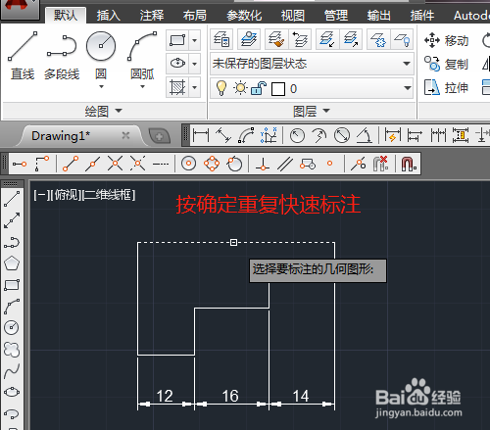Click the Quadrant object snap icon
This screenshot has height=430, width=490.
(x=212, y=164)
